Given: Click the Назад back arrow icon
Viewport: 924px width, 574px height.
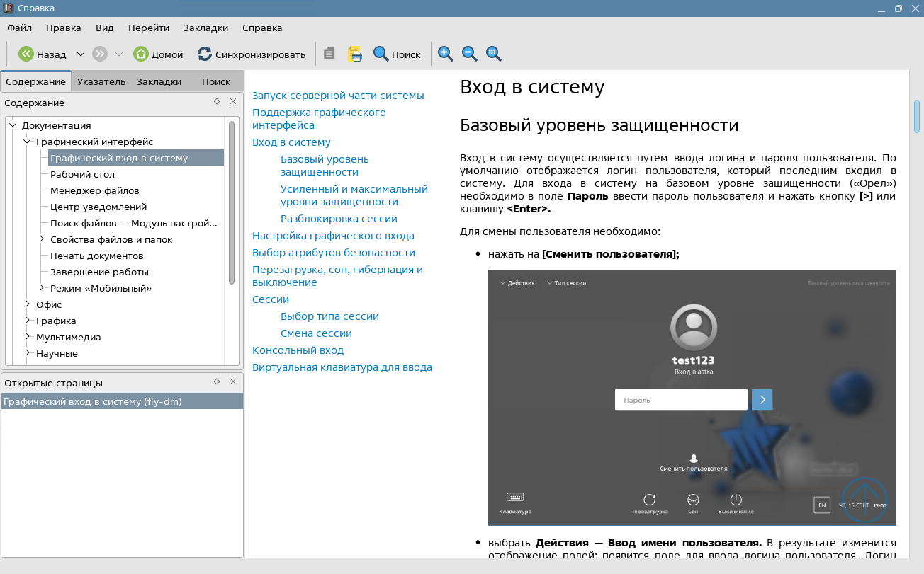Looking at the screenshot, I should click(26, 54).
